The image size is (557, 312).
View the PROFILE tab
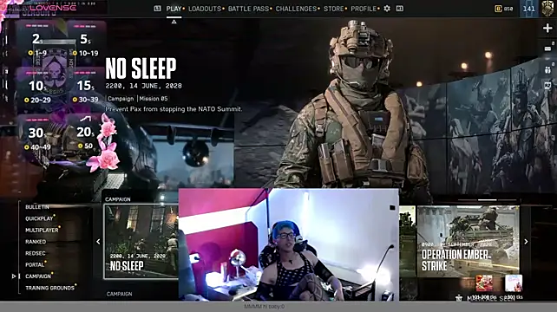point(364,9)
